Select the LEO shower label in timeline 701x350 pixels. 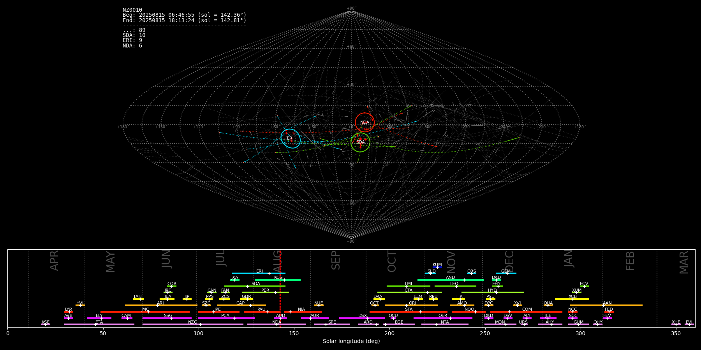(454, 284)
